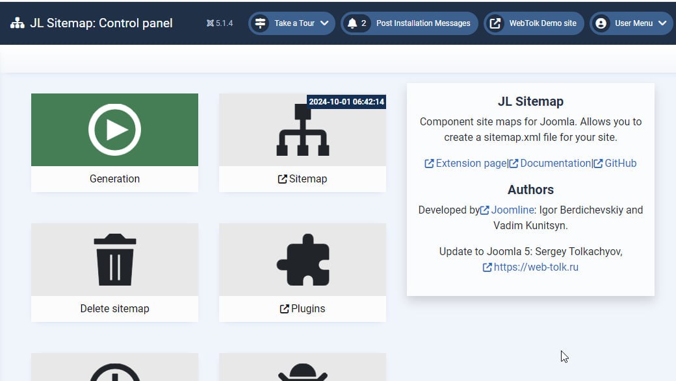Click the messages count badge showing 2
676x381 pixels.
tap(363, 23)
